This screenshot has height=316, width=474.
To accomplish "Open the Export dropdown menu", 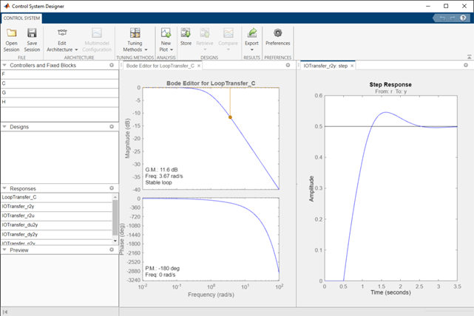I will (x=252, y=46).
